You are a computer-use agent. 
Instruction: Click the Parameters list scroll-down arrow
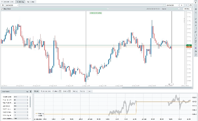click(x=30, y=119)
